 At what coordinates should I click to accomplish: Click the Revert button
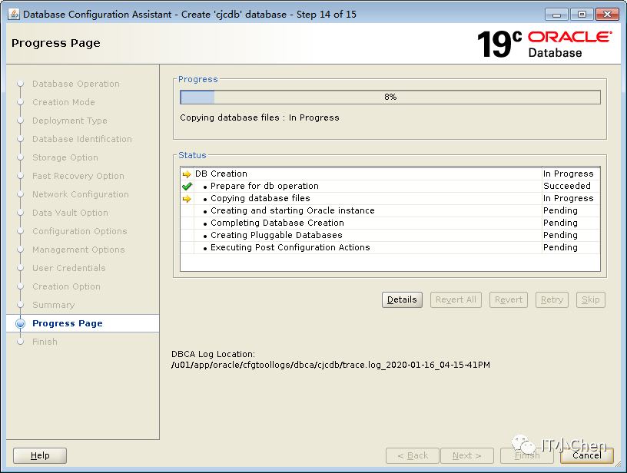click(509, 299)
